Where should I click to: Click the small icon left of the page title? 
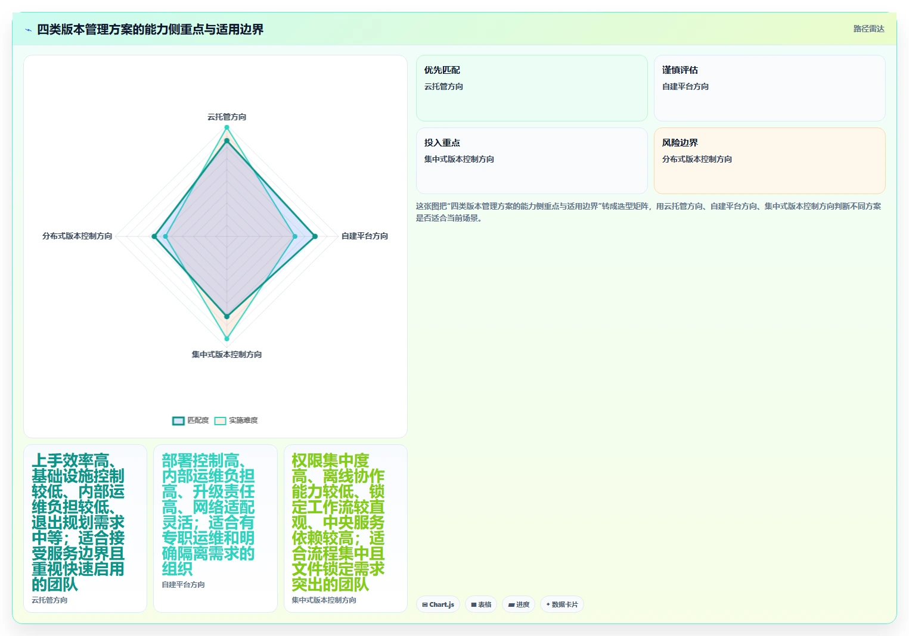[x=28, y=30]
